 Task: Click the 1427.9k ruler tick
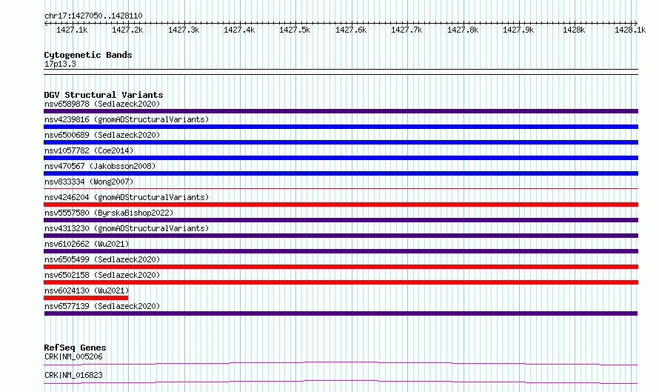pos(518,30)
